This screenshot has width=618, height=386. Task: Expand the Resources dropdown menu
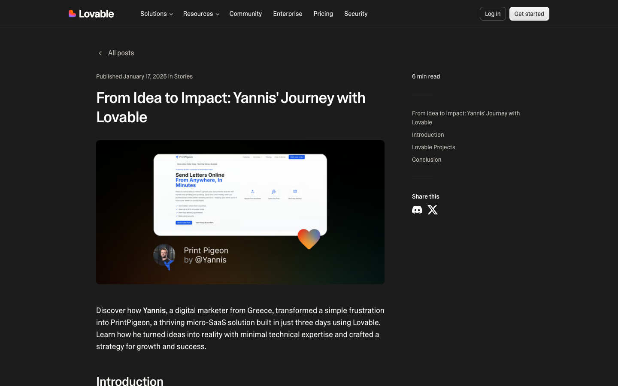point(201,14)
